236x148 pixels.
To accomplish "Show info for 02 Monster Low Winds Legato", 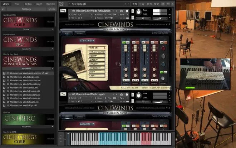I will click(x=127, y=95).
